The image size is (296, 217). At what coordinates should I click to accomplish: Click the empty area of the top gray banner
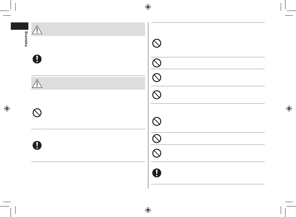[x=94, y=29]
